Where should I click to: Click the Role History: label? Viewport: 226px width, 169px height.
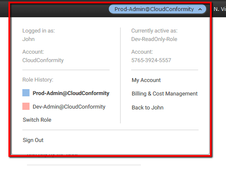(38, 80)
